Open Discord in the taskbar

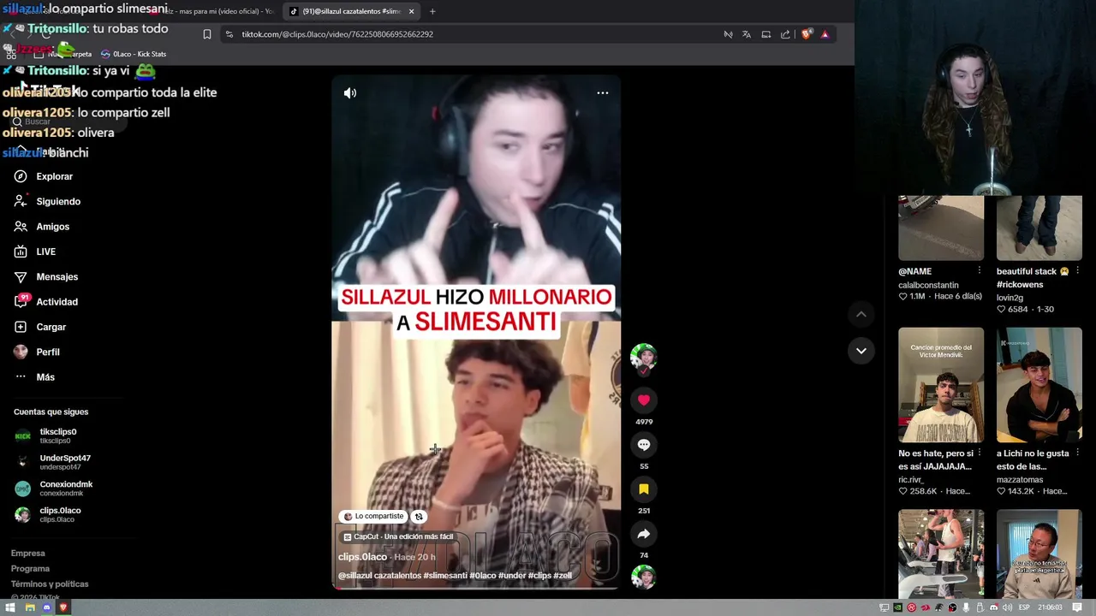(46, 607)
